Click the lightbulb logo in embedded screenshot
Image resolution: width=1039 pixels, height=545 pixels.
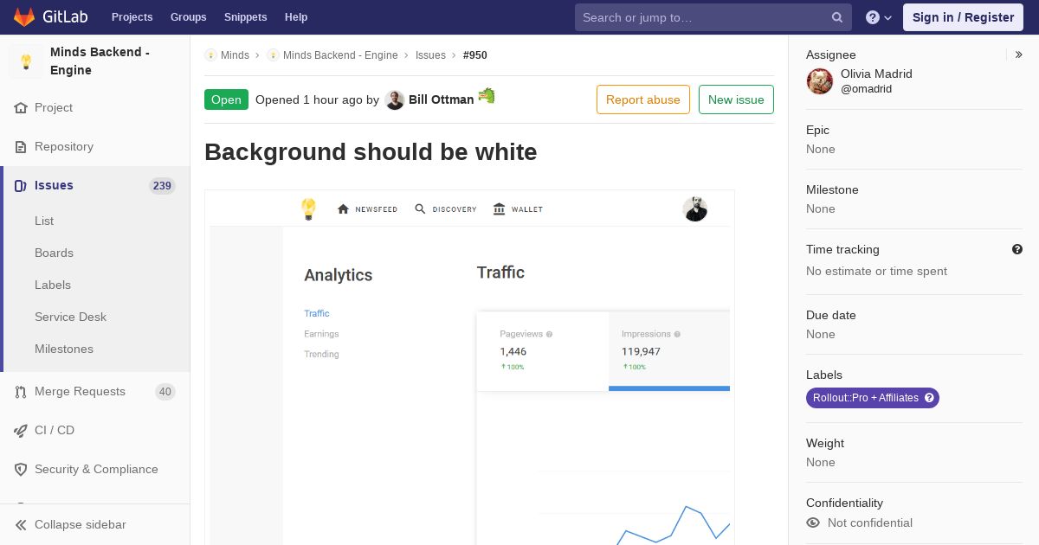308,209
